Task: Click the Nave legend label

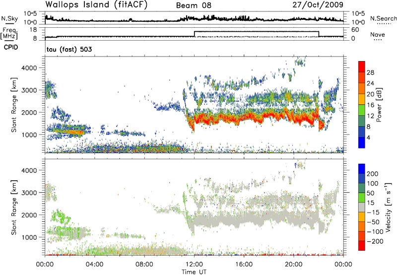Action: (377, 34)
